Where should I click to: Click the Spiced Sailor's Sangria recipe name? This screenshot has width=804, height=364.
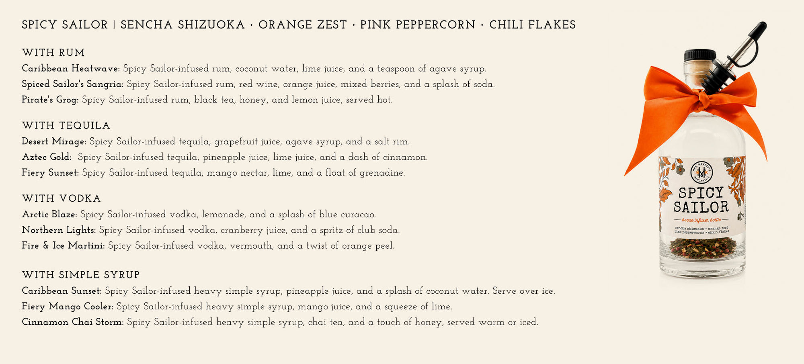click(73, 84)
